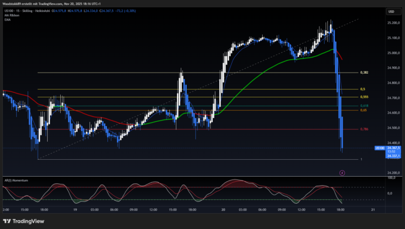Screen dimensions: 405x229
Task: Select the 0,618 Fibonacci level label
Action: 364,105
